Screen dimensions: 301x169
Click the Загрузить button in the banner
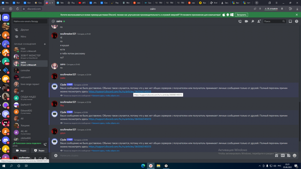241,15
